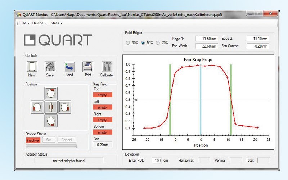Select the left position icon

[37, 107]
